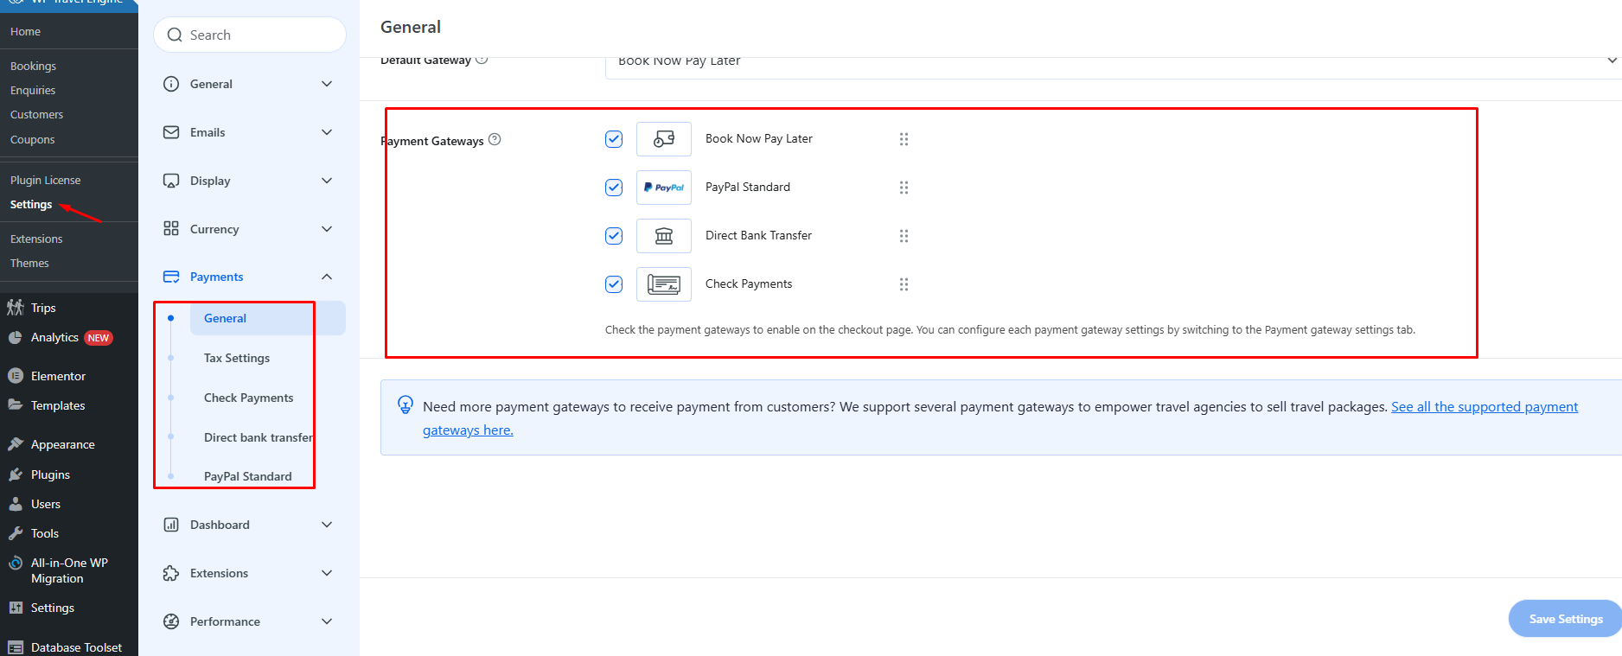
Task: Open Database Toolset menu item
Action: pyautogui.click(x=76, y=647)
